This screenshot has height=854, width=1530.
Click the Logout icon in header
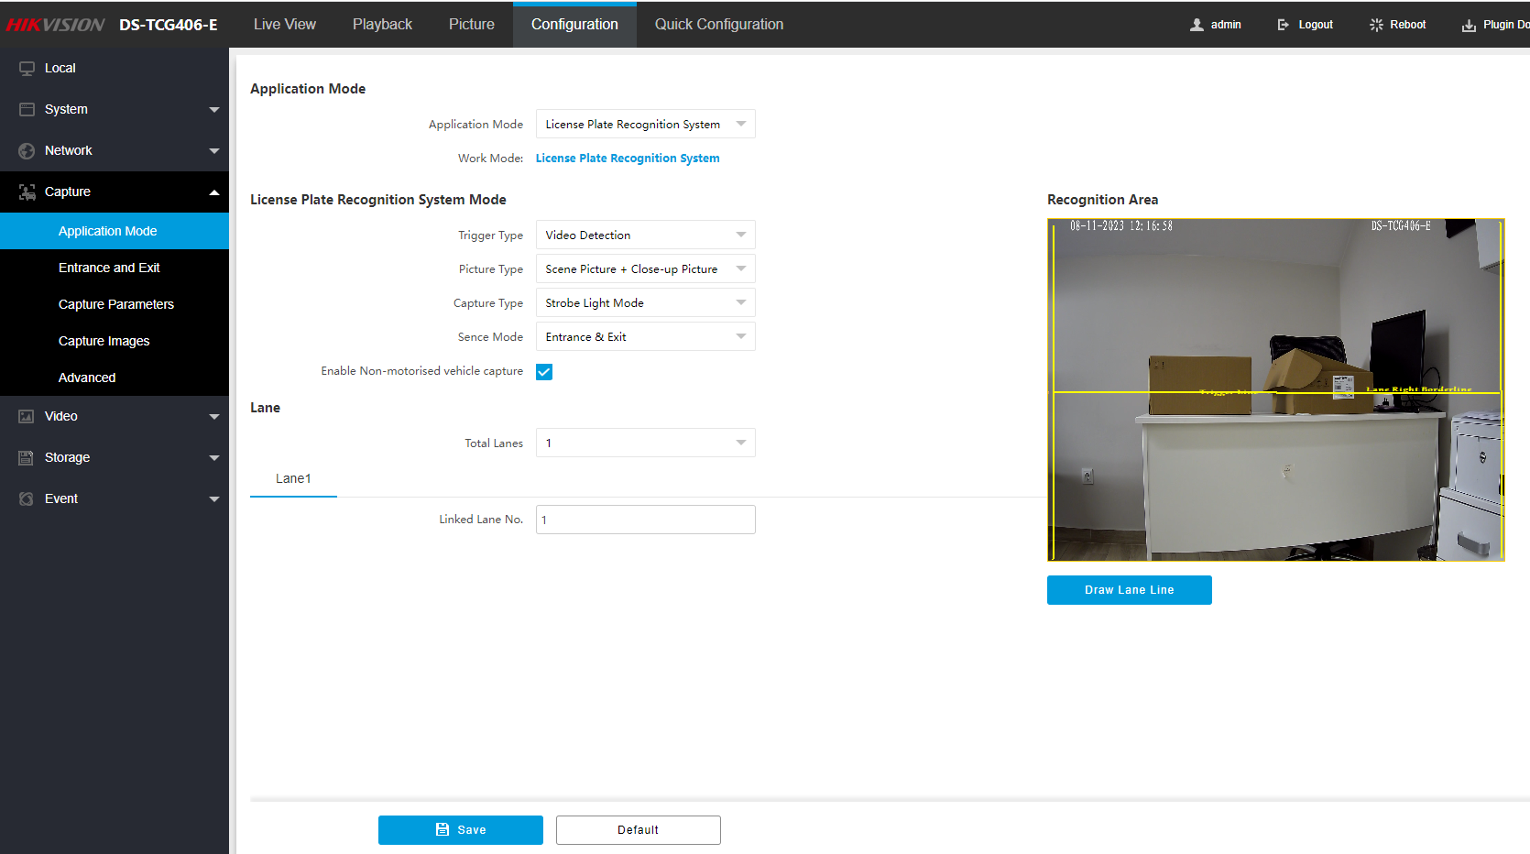click(x=1284, y=25)
